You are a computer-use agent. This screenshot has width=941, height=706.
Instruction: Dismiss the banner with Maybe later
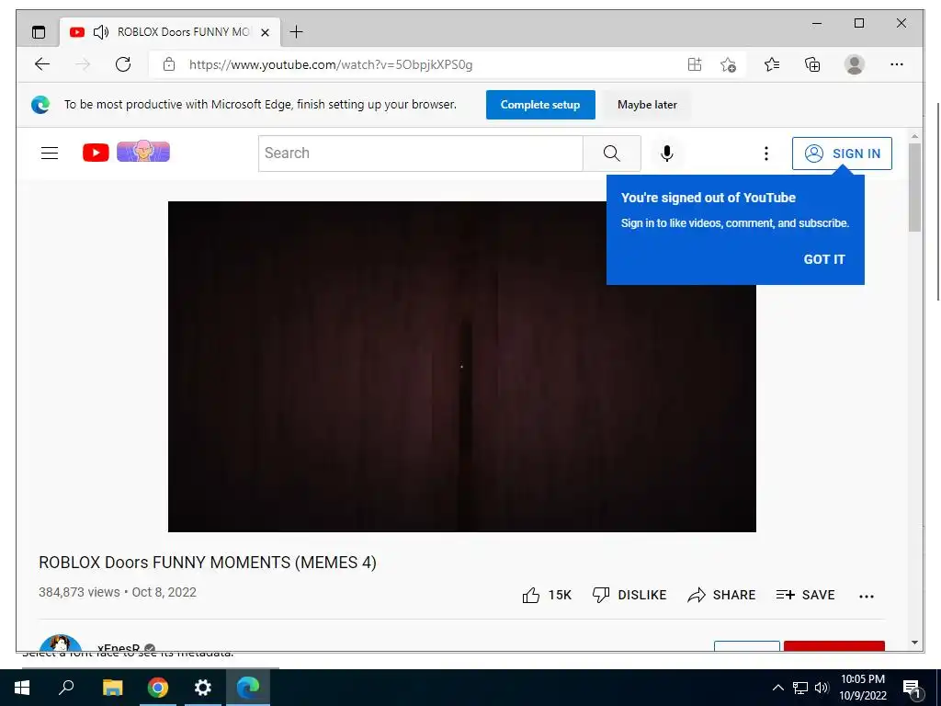click(647, 105)
